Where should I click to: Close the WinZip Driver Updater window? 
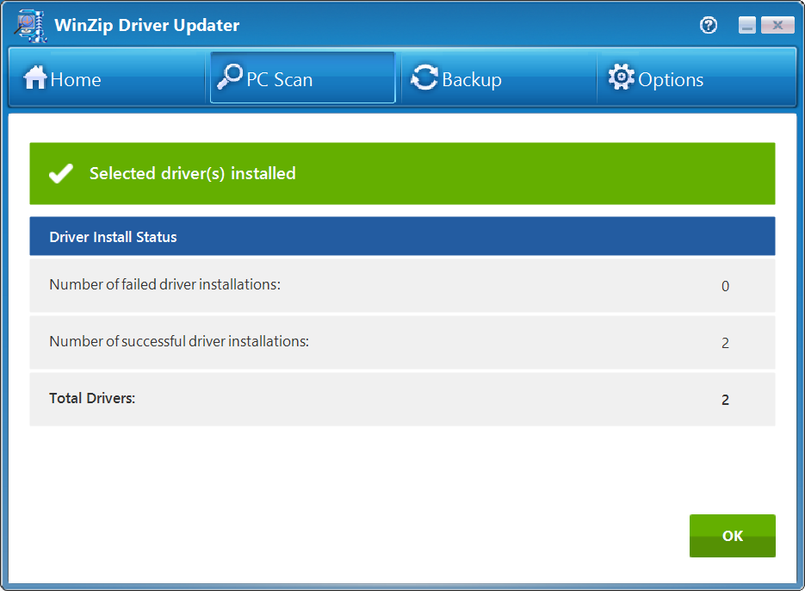pyautogui.click(x=778, y=26)
